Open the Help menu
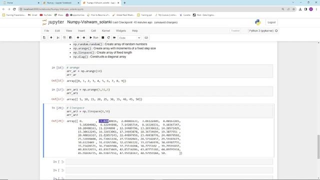Viewport: 320px width, 180px height. (135, 31)
